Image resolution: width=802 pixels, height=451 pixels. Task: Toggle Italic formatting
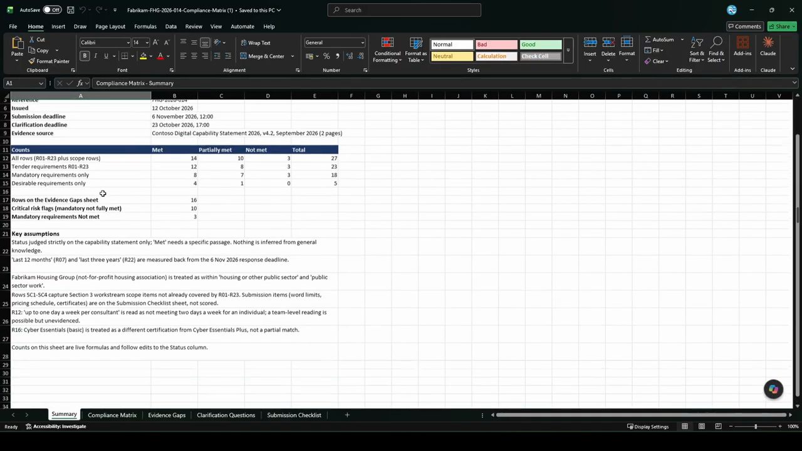click(95, 56)
